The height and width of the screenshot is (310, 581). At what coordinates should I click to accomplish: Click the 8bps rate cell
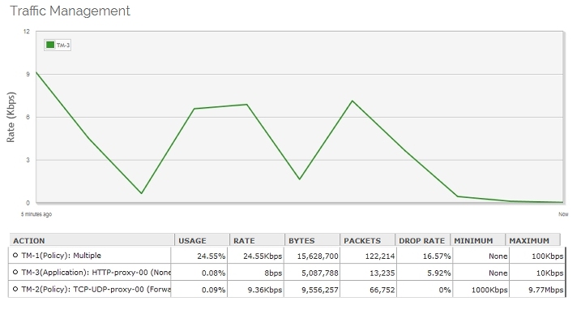click(255, 273)
